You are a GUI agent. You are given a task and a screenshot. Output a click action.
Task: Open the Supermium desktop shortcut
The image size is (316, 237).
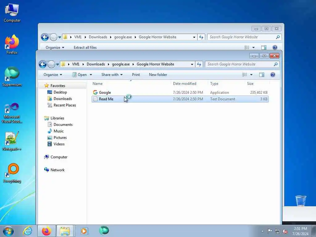tap(12, 77)
